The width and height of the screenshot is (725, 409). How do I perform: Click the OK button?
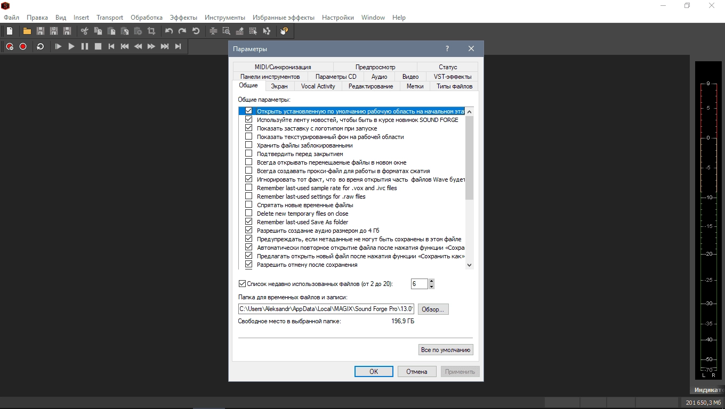pos(374,372)
